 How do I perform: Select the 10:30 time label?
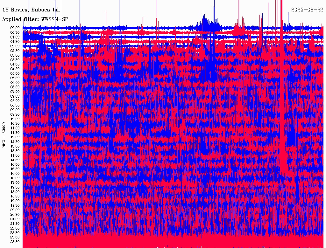(x=15, y=123)
